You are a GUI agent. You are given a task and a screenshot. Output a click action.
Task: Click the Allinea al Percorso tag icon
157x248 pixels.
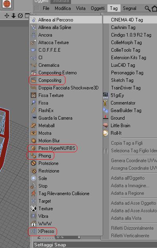point(33,20)
